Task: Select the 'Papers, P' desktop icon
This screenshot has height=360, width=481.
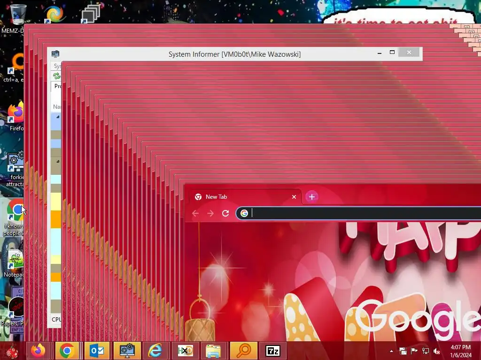Action: pyautogui.click(x=13, y=311)
